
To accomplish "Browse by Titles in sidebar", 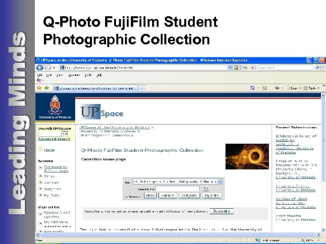I will pyautogui.click(x=49, y=176).
